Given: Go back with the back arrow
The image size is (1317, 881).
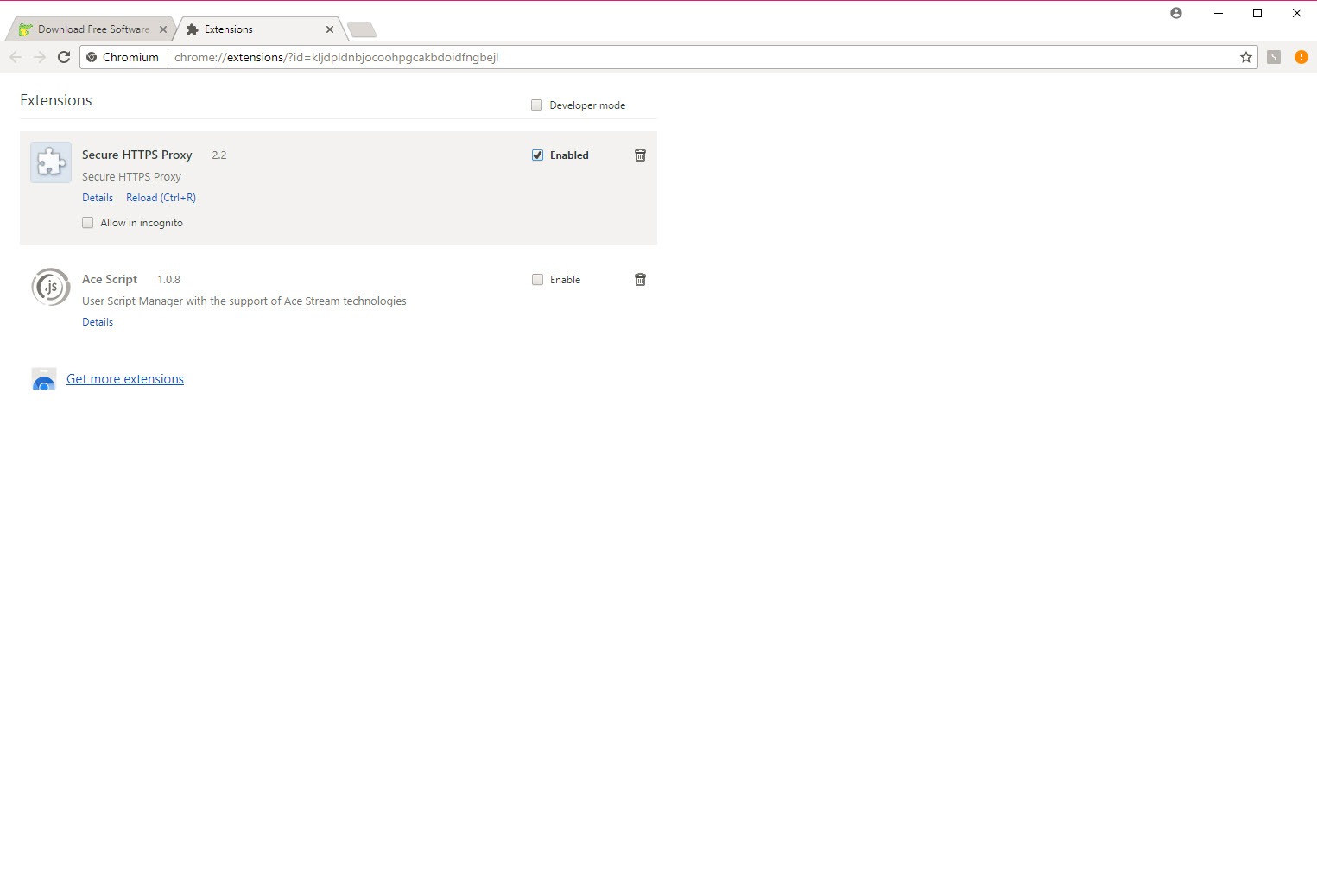Looking at the screenshot, I should click(x=16, y=57).
